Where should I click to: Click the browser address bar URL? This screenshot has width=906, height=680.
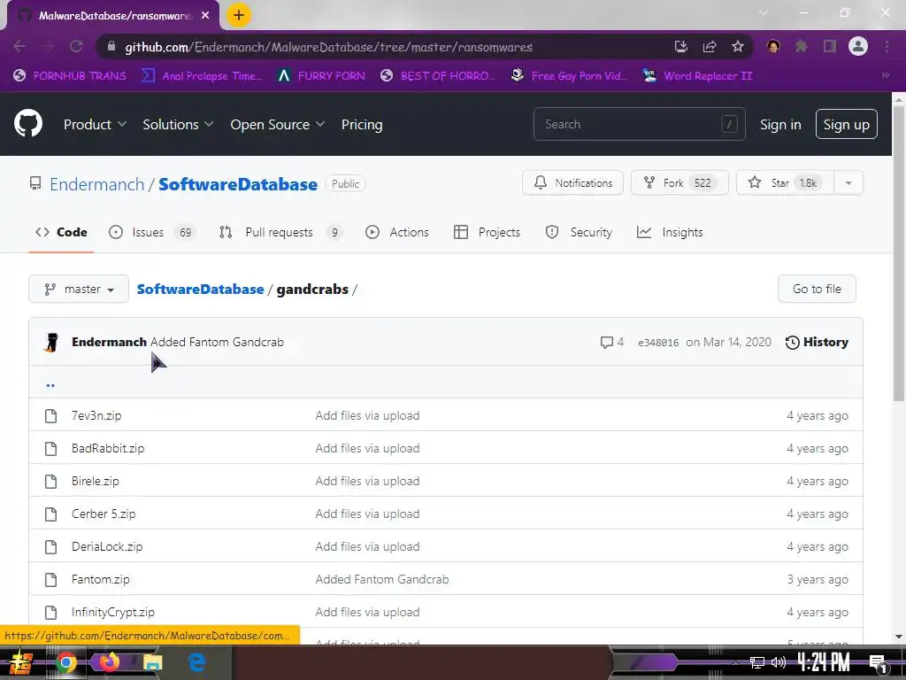pyautogui.click(x=329, y=47)
